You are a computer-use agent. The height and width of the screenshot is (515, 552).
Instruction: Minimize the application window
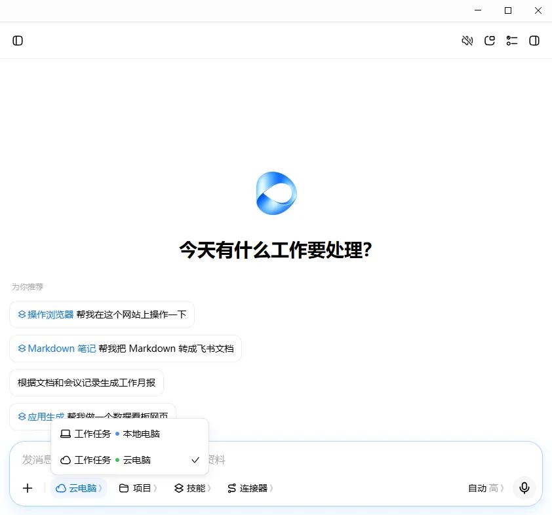pos(478,10)
